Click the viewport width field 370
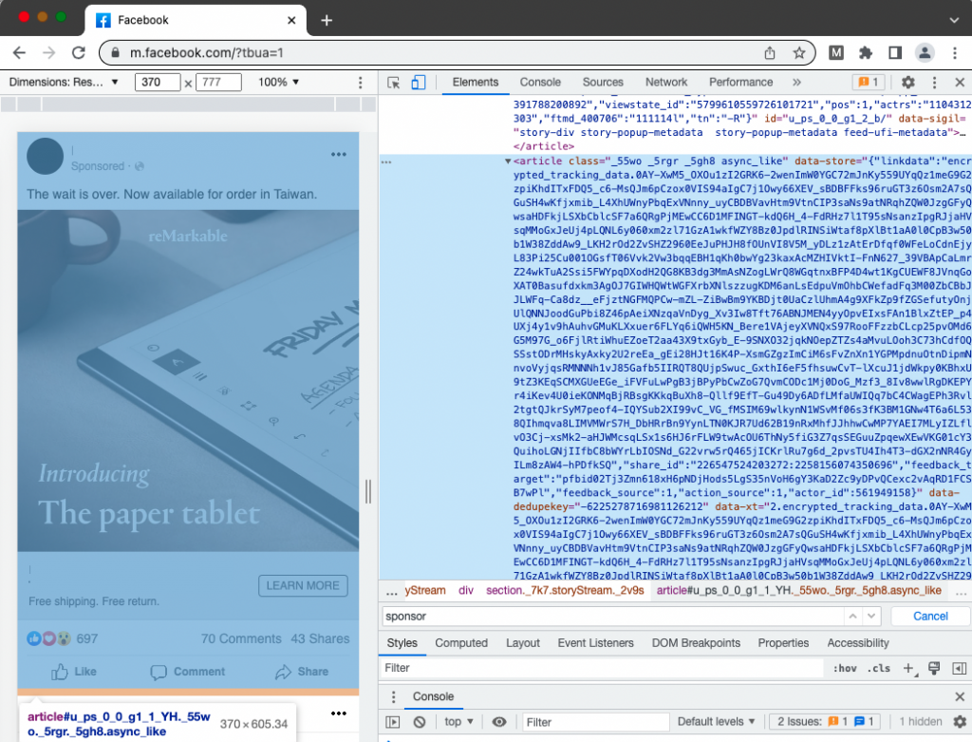Viewport: 972px width, 742px height. [x=158, y=82]
